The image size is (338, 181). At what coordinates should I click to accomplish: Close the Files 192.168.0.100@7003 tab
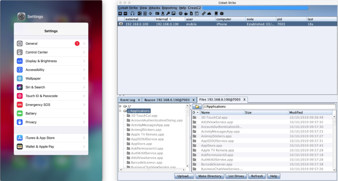244,100
